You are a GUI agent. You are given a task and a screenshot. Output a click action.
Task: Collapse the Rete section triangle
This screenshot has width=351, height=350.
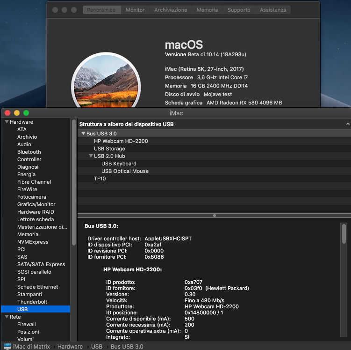click(x=7, y=317)
